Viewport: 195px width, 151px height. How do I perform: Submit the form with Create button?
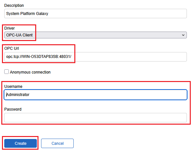pyautogui.click(x=21, y=143)
